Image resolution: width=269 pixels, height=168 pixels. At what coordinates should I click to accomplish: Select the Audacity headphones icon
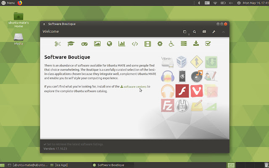[x=168, y=76]
